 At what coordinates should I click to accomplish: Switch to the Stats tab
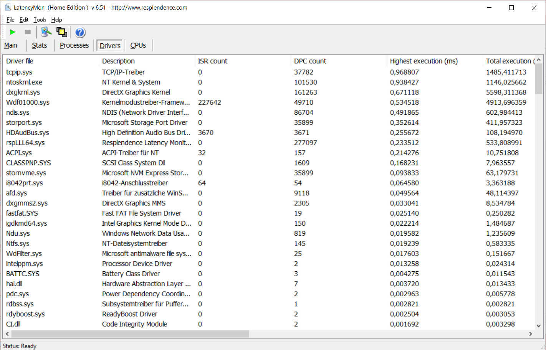[40, 45]
